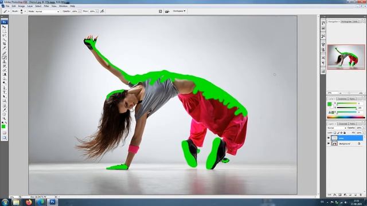Click the Flow percentage field
The image size is (367, 206).
tap(92, 11)
